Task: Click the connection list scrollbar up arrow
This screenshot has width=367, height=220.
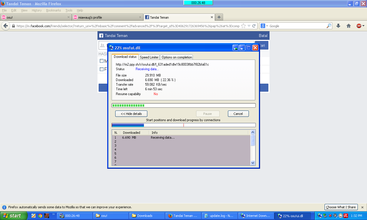Action: point(253,132)
